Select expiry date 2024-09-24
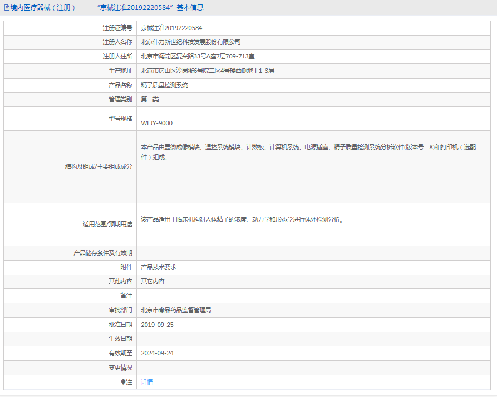 click(x=157, y=353)
